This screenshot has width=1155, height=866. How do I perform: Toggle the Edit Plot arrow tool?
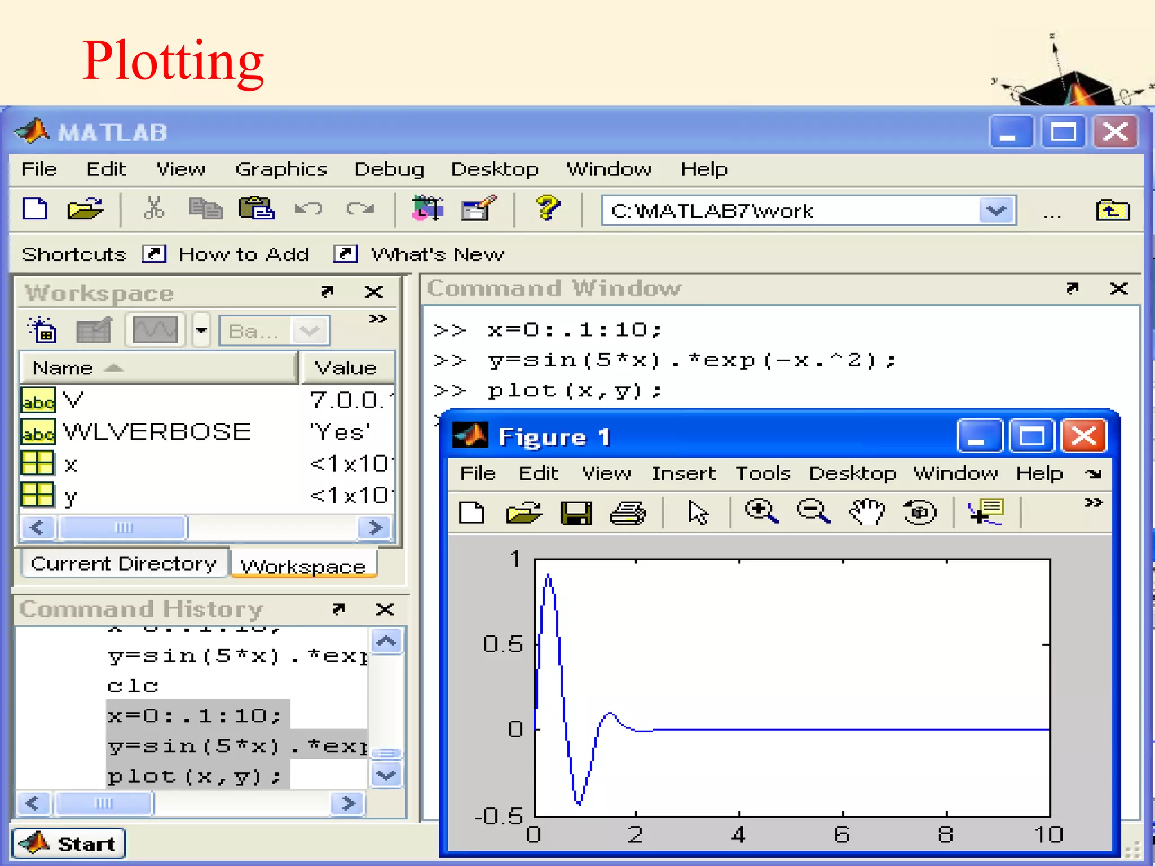(698, 513)
